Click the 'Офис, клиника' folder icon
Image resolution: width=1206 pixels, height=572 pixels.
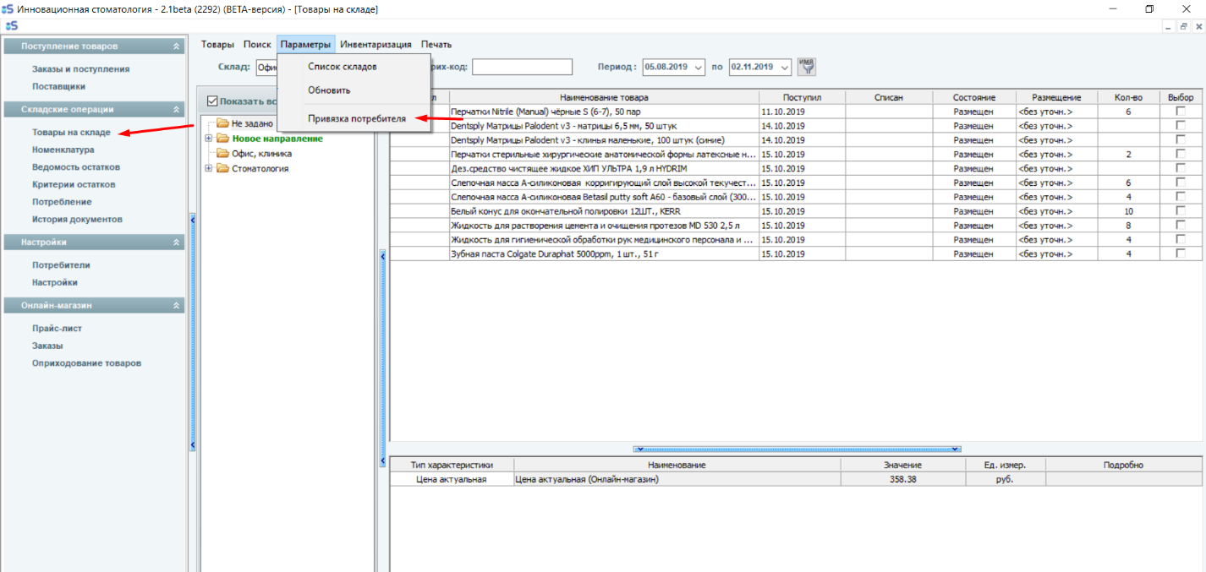[x=222, y=154]
